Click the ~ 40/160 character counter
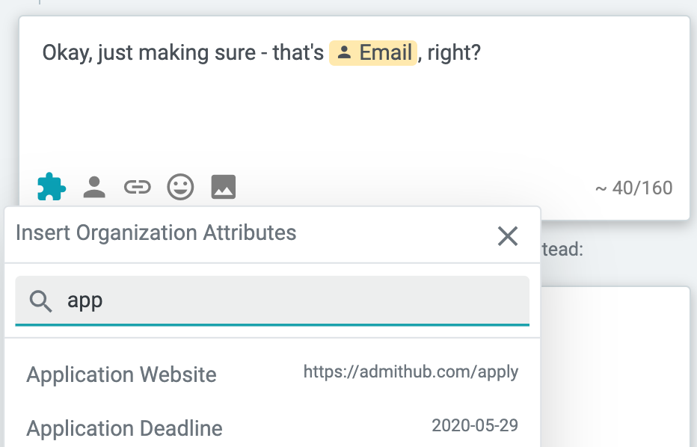Image resolution: width=697 pixels, height=447 pixels. tap(633, 188)
